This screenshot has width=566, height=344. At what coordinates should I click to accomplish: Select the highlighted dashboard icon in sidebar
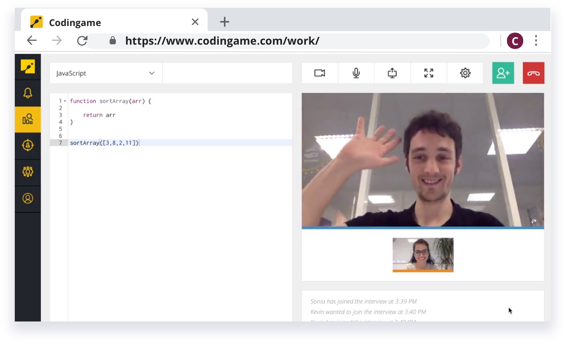click(x=28, y=119)
